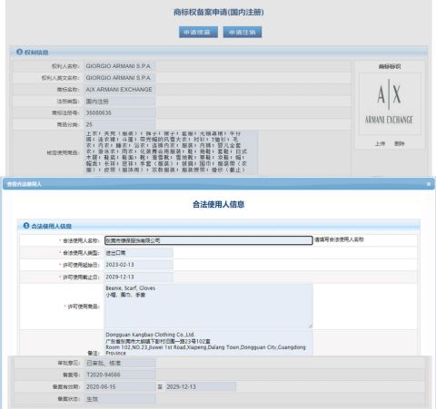Click the 查看合法使用人 dialog title bar
This screenshot has height=409, width=436.
click(x=219, y=184)
